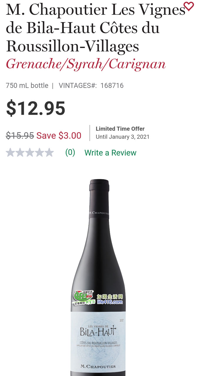The image size is (206, 376).
Task: Select the second rating star
Action: 20,153
